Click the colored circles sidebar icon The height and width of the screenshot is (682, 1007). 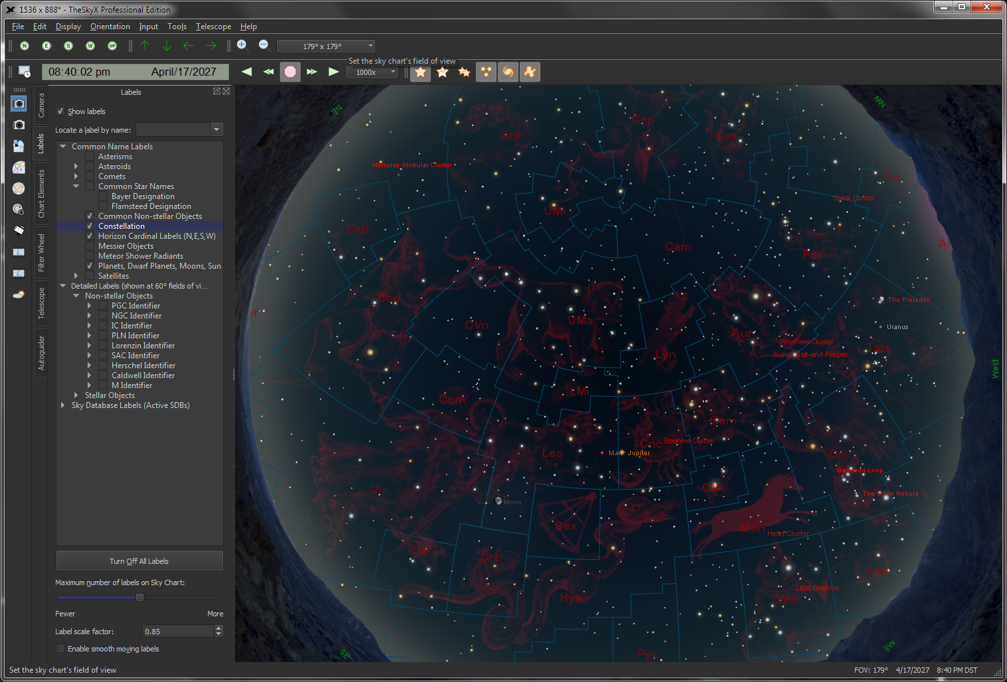tap(19, 167)
